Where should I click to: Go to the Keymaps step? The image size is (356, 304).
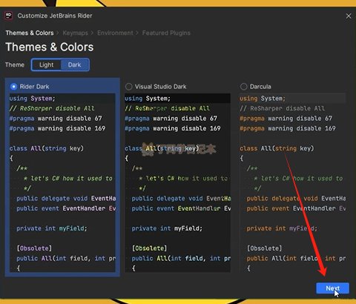click(x=75, y=33)
